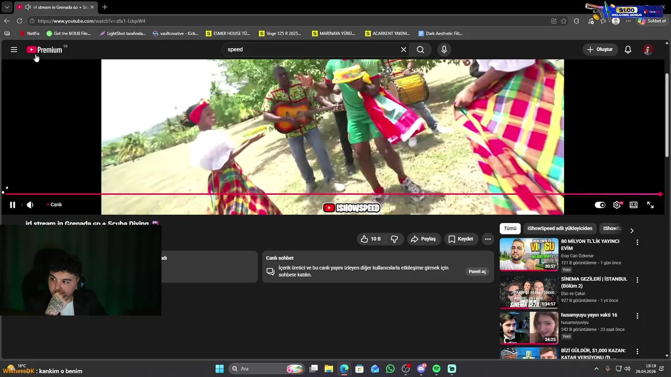Screen dimensions: 671x377
Task: Open the ESMER HOUSE TÜ... bookmark
Action: point(228,33)
